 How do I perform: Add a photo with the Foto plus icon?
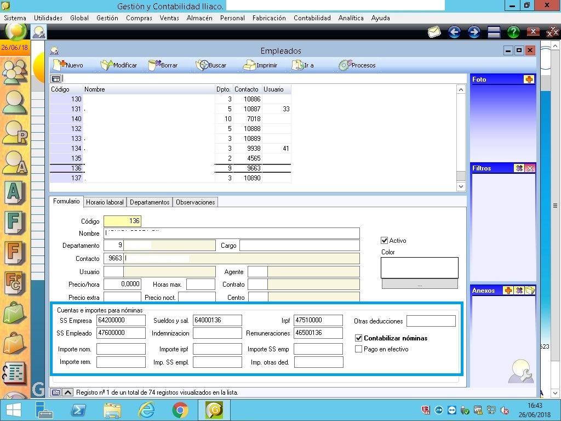529,79
